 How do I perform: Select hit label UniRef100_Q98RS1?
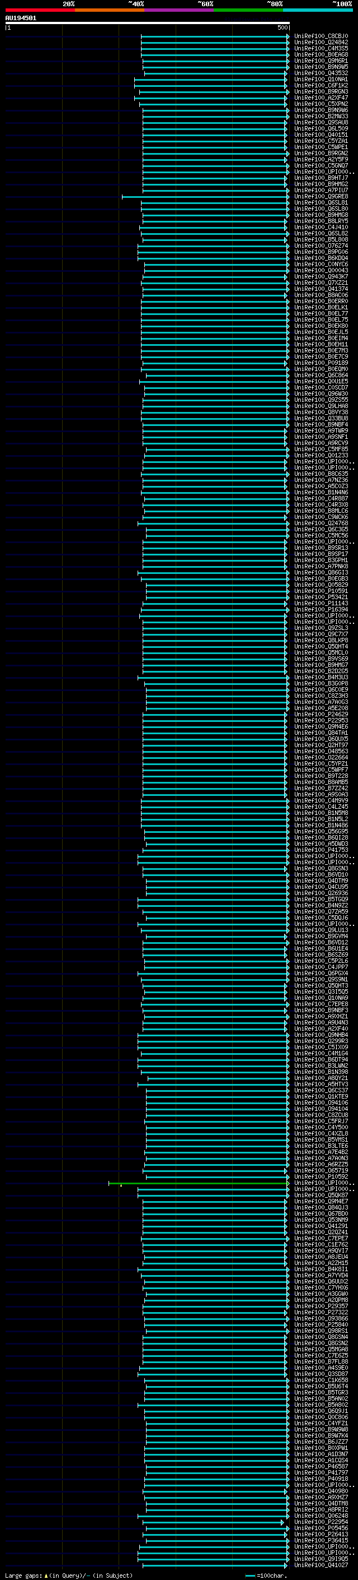321,1331
